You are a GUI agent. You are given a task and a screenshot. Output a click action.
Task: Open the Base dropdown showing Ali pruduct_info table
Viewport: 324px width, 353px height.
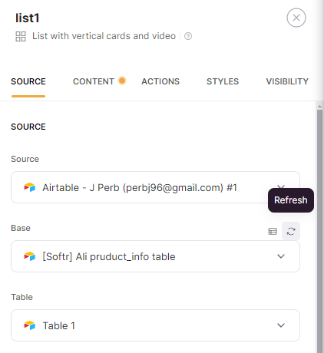point(155,256)
